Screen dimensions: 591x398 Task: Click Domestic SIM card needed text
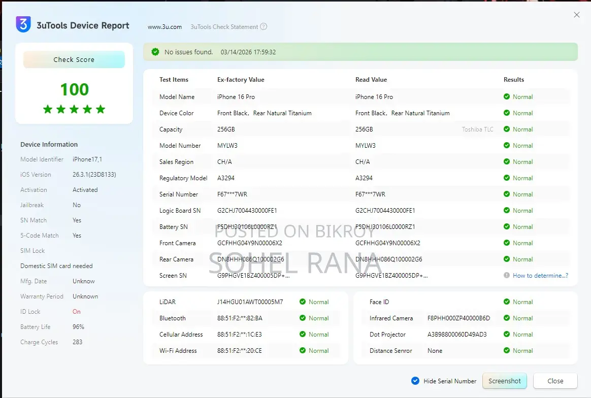[x=56, y=266]
